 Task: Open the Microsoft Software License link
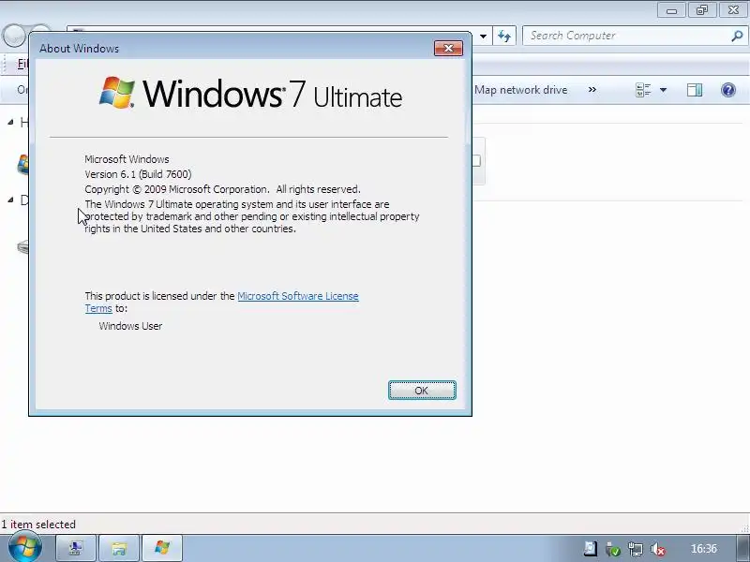(297, 296)
